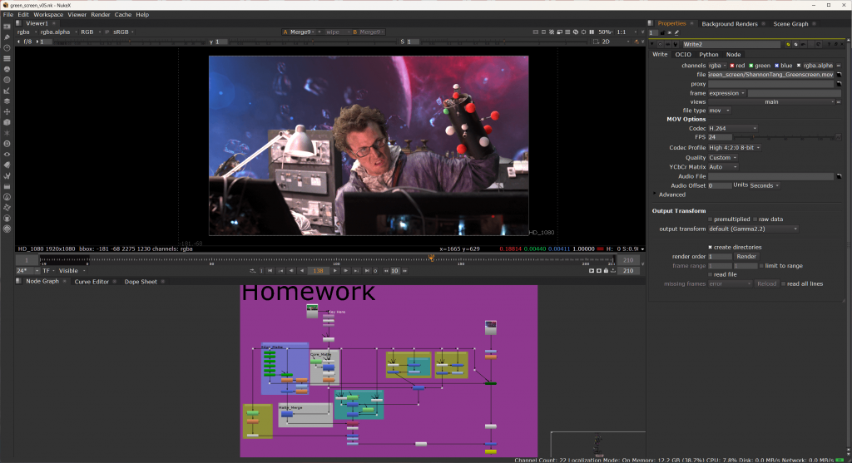Open the Particles nodes toolbar icon
This screenshot has width=852, height=463.
pyautogui.click(x=7, y=133)
